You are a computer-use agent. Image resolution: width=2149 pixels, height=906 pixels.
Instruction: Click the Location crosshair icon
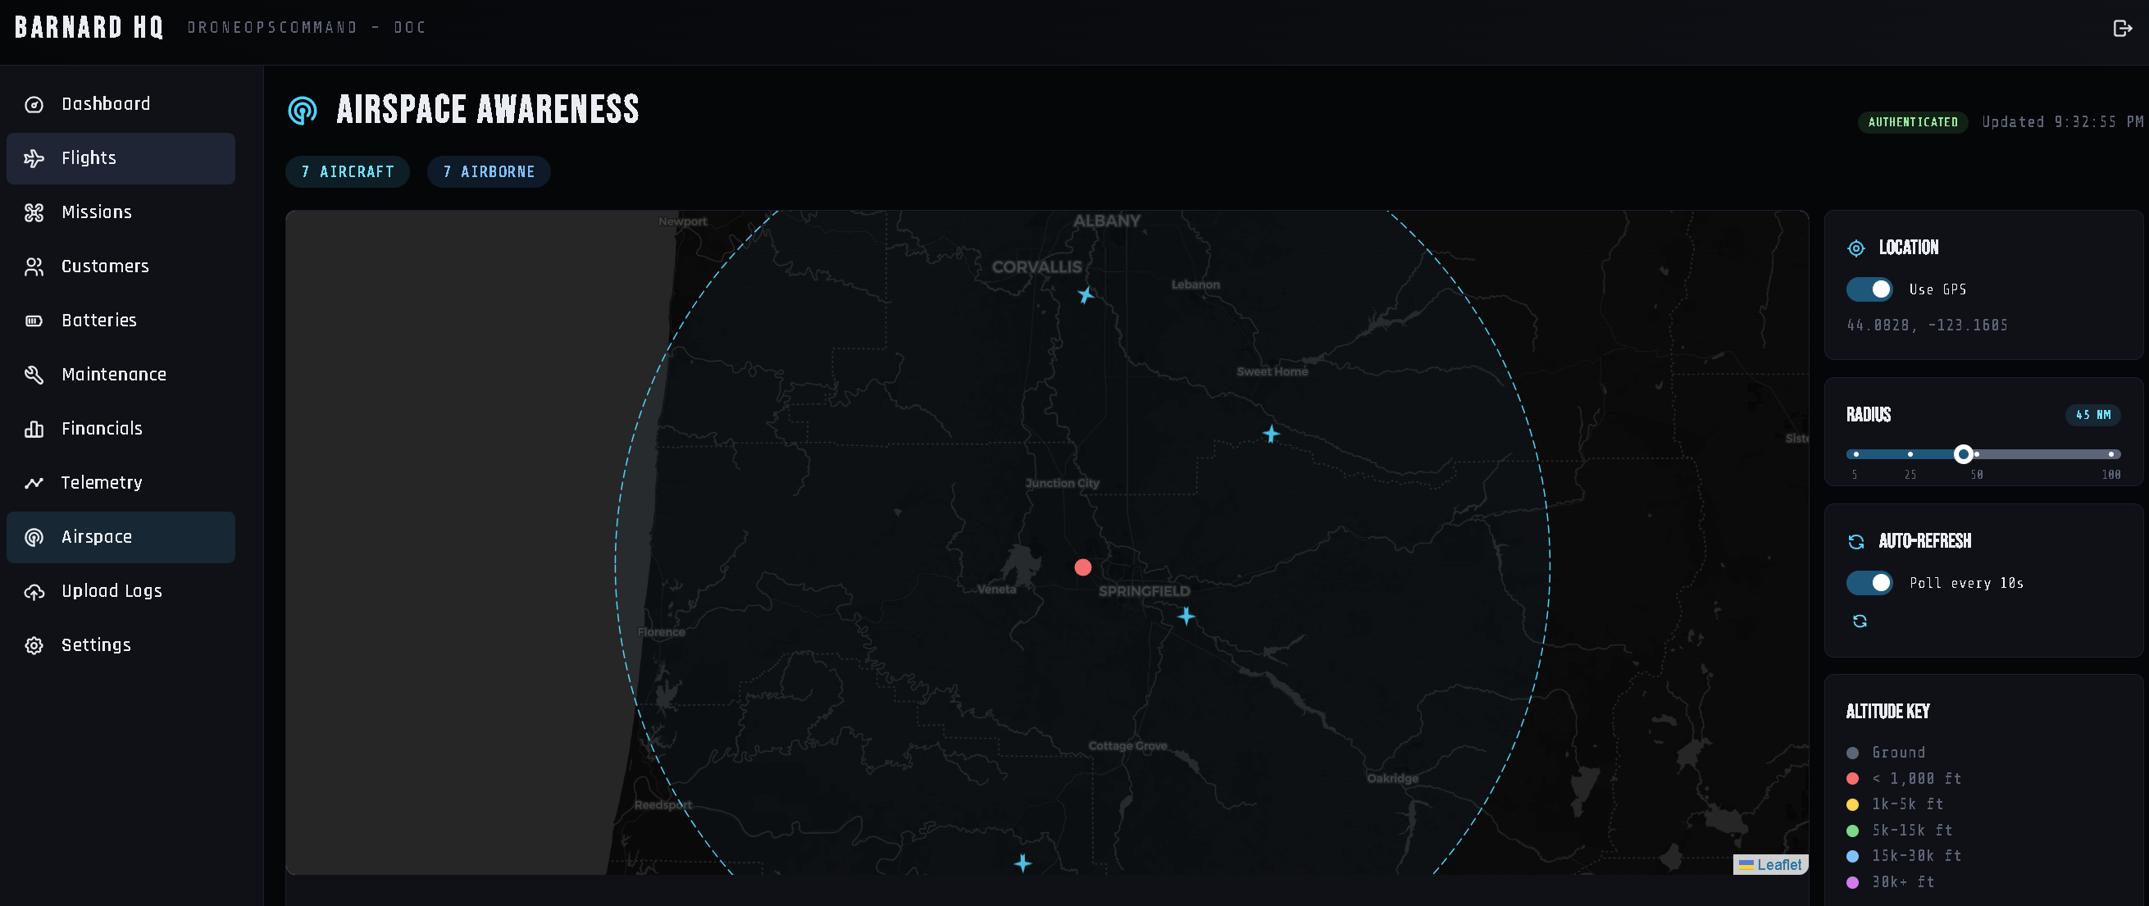point(1856,248)
